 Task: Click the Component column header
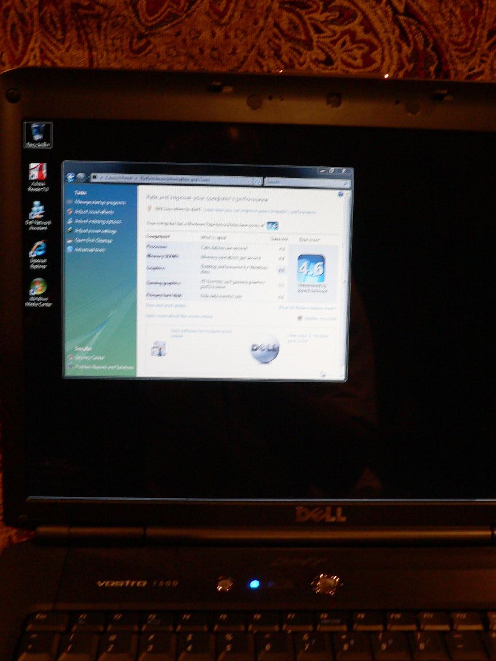[158, 237]
